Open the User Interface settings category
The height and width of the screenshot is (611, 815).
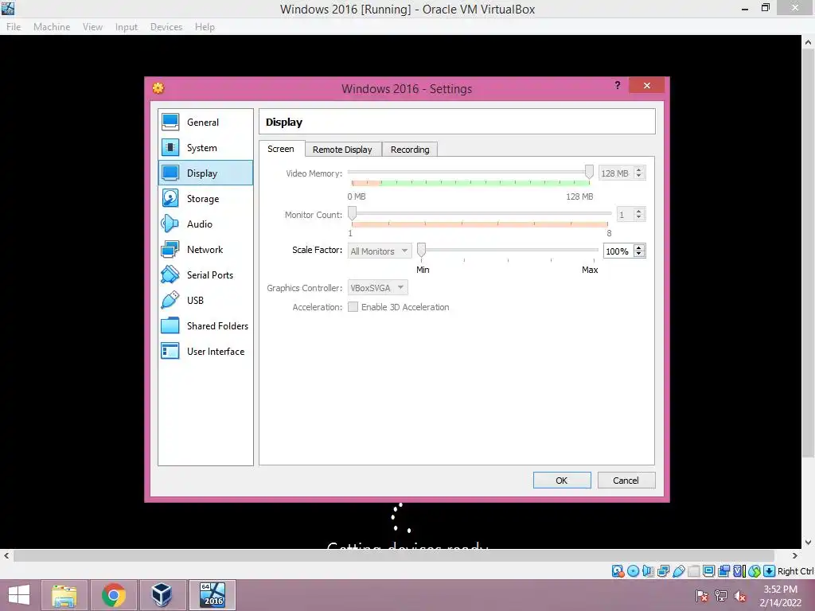pos(205,351)
